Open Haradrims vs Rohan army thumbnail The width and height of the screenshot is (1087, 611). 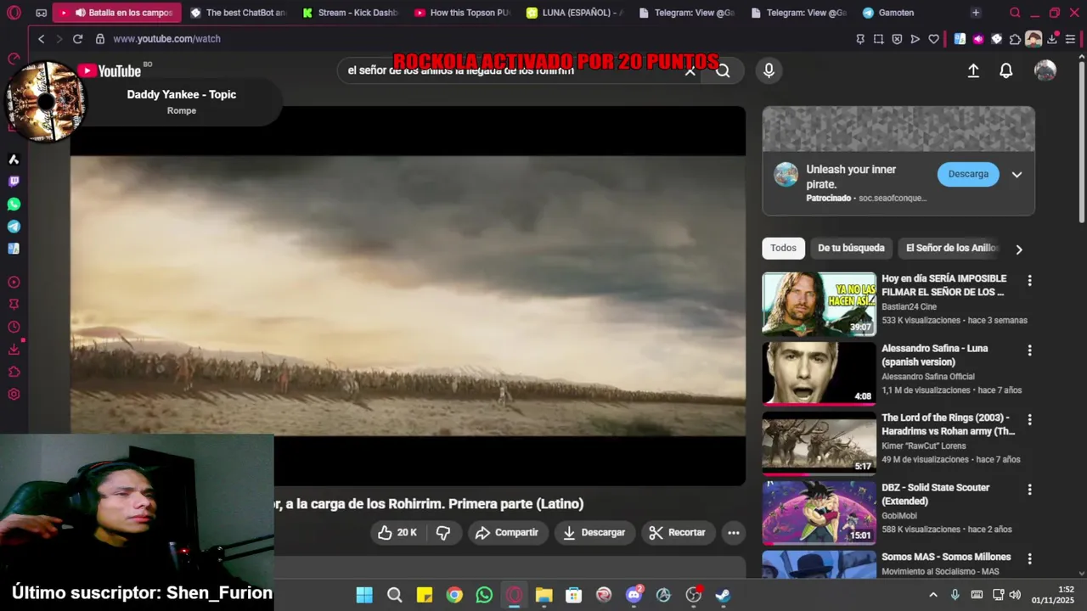point(819,443)
